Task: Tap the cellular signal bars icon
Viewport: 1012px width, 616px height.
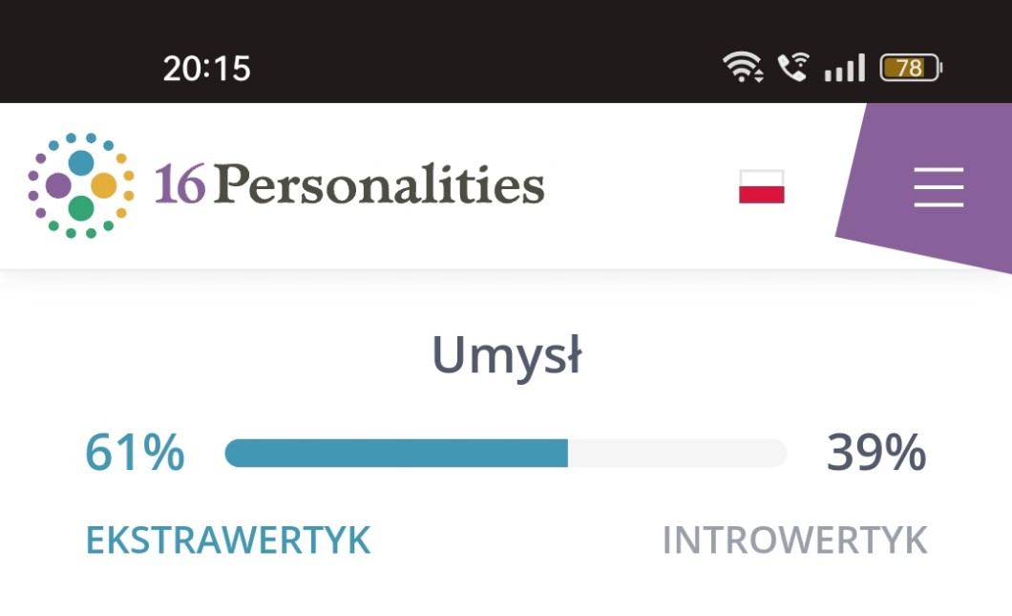Action: (x=844, y=68)
